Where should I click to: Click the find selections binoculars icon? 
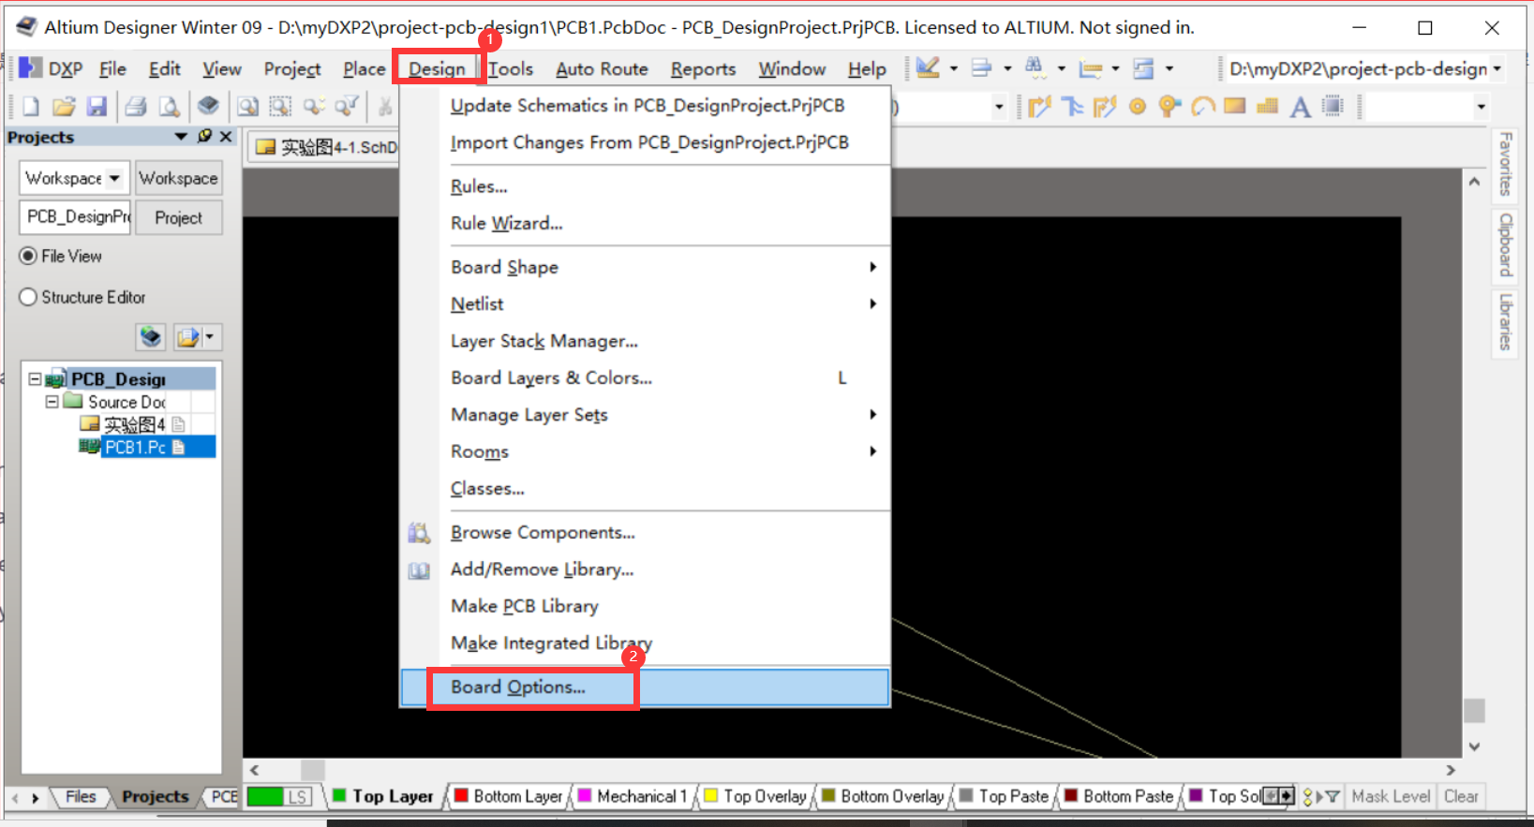coord(1035,66)
